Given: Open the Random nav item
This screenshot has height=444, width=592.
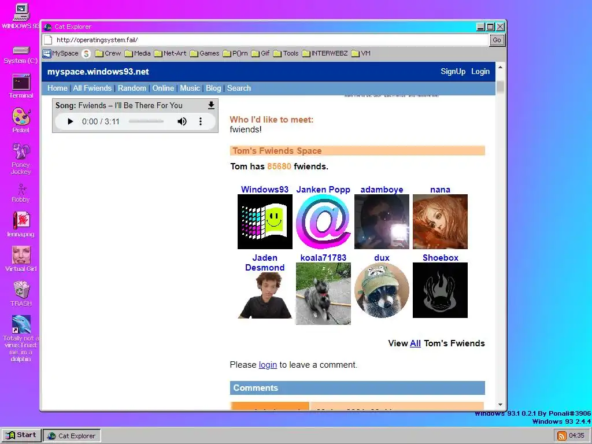Looking at the screenshot, I should pos(132,88).
